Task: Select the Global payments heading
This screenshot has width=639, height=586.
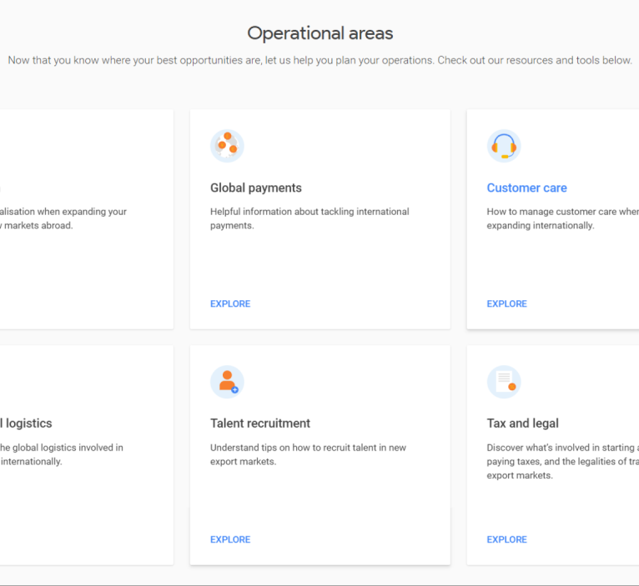Action: click(256, 188)
